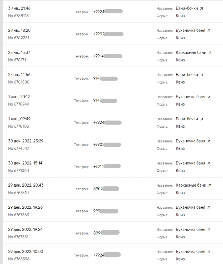The height and width of the screenshot is (264, 223).
Task: Open arrow icon for Каркасные бани, request 6781711
Action: pyautogui.click(x=210, y=53)
